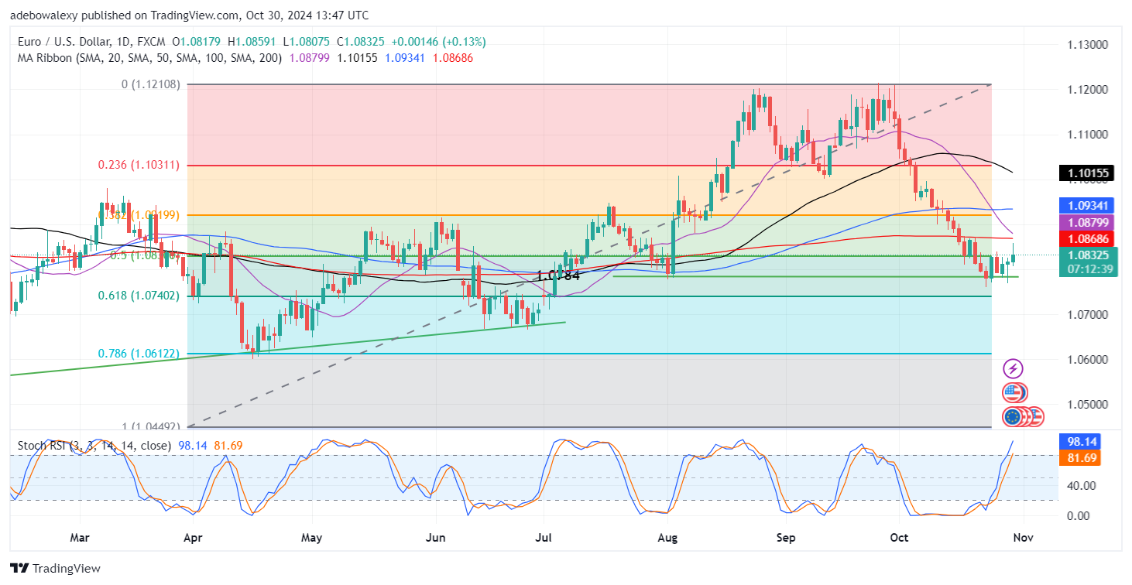The width and height of the screenshot is (1132, 585).
Task: Click the change value +0.00146 (+0.13%)
Action: point(441,42)
